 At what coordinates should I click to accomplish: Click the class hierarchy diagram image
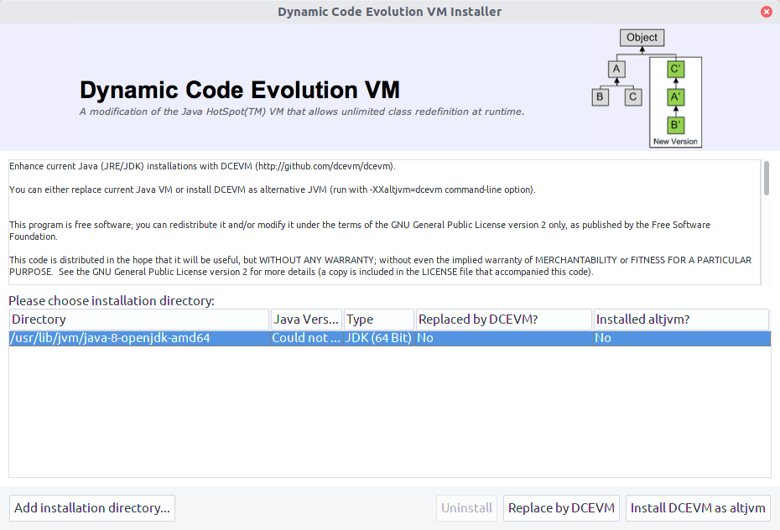pos(647,89)
